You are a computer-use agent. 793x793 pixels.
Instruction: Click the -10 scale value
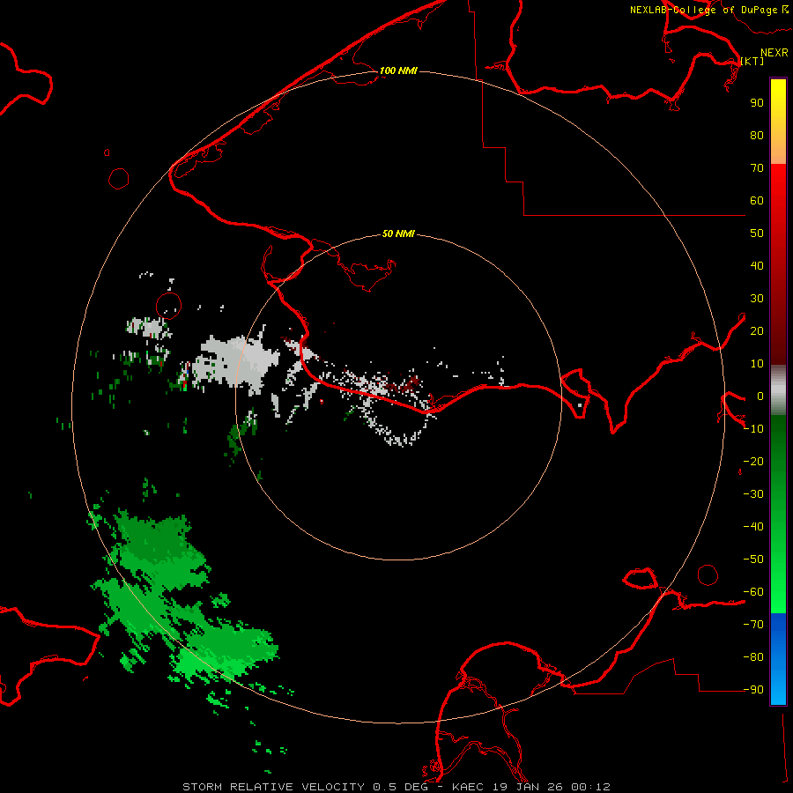753,429
